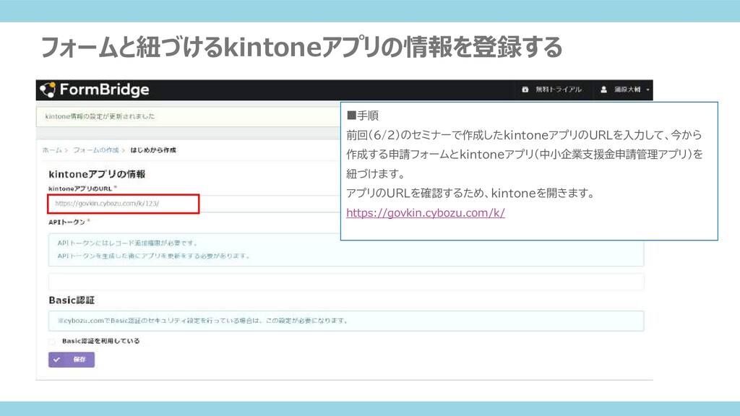Screen dimensions: 740x416
Task: Click the kintoneアプリのURL input field
Action: coord(123,204)
